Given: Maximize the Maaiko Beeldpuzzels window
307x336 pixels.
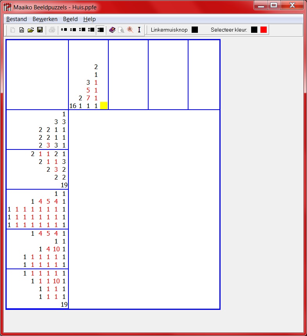Looking at the screenshot, I should (x=274, y=5).
